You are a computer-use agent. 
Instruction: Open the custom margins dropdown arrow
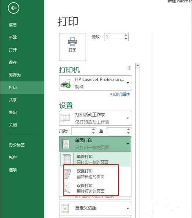pyautogui.click(x=128, y=208)
